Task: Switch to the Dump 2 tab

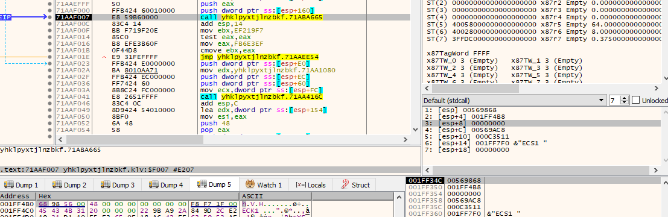Action: [x=69, y=184]
